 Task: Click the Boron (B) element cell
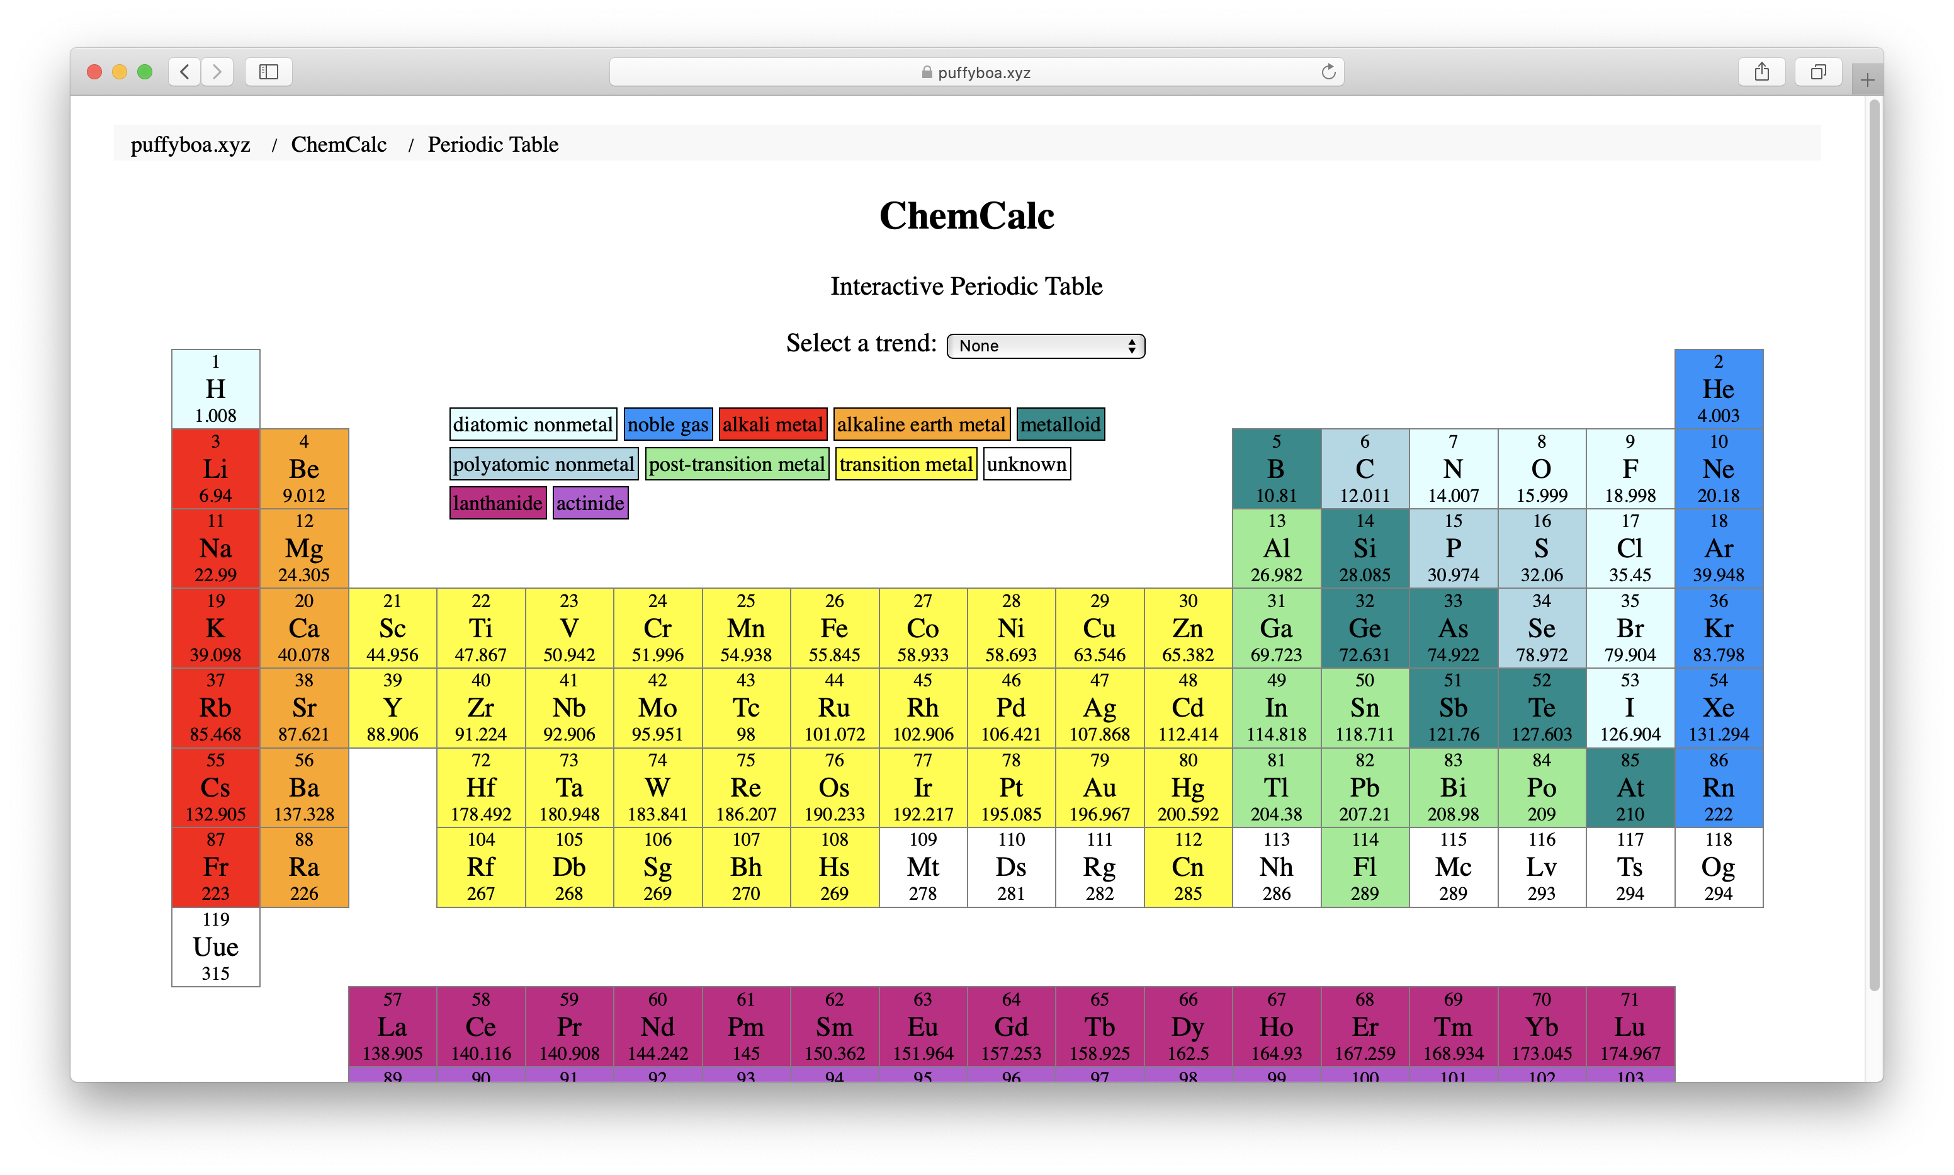1276,468
